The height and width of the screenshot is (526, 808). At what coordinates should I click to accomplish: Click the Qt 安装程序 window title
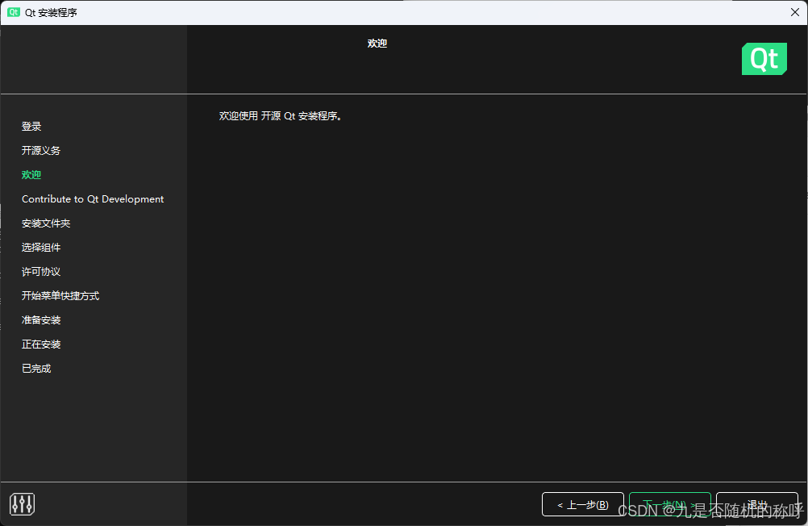coord(51,12)
